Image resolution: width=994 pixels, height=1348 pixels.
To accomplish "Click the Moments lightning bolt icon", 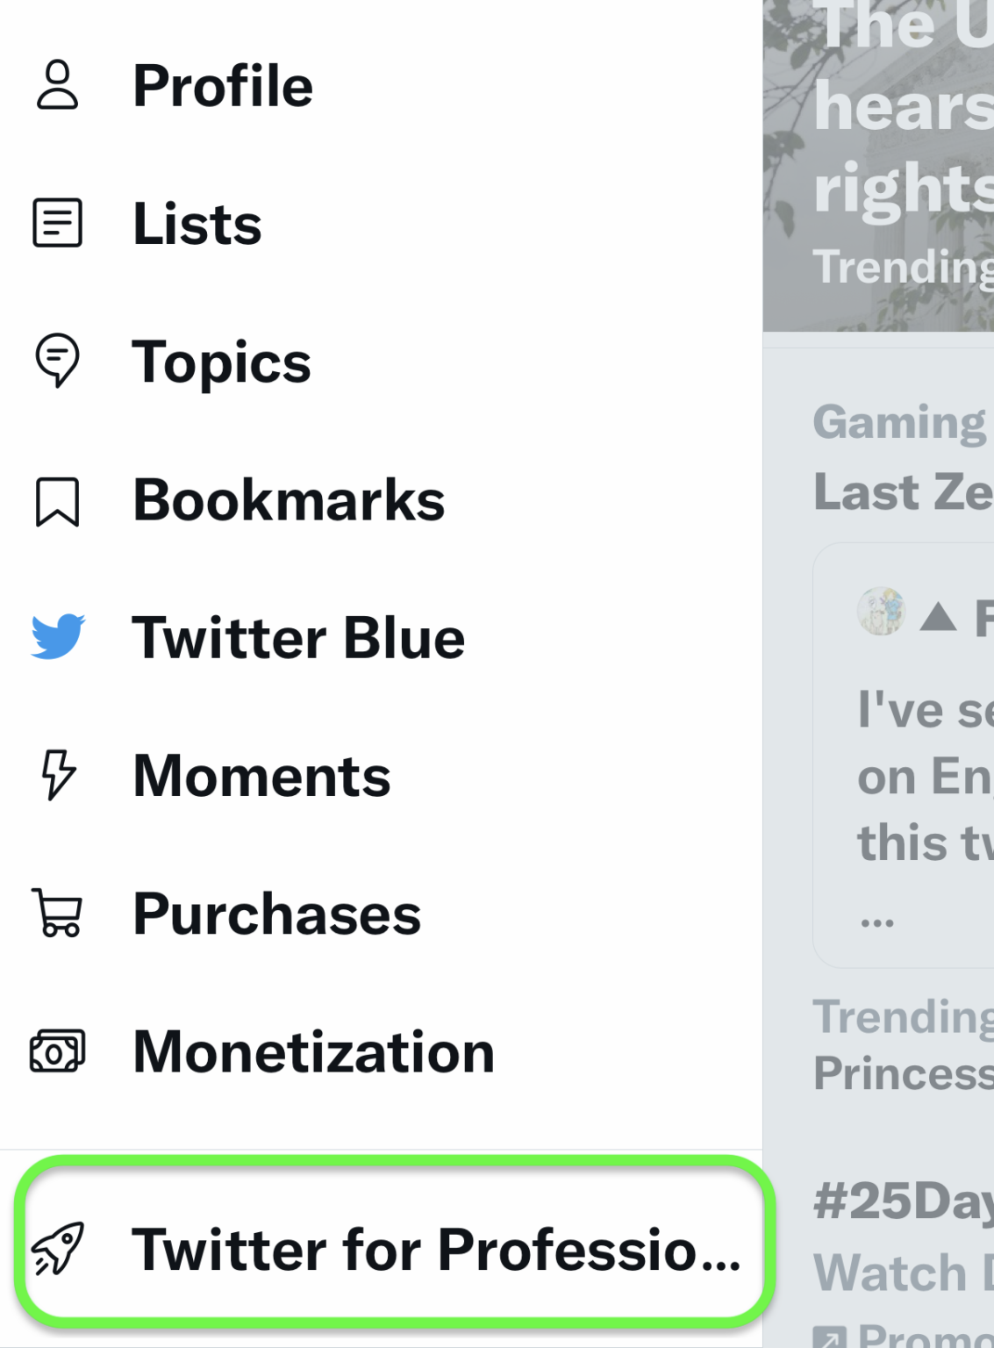I will click(58, 775).
